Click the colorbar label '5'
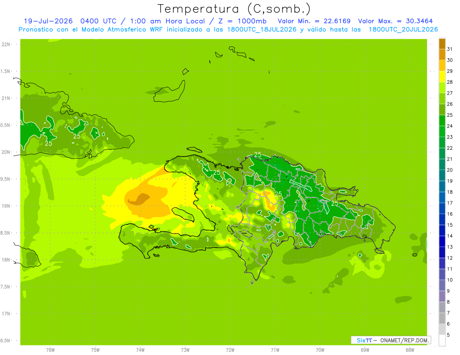The width and height of the screenshot is (460, 355). click(x=448, y=335)
